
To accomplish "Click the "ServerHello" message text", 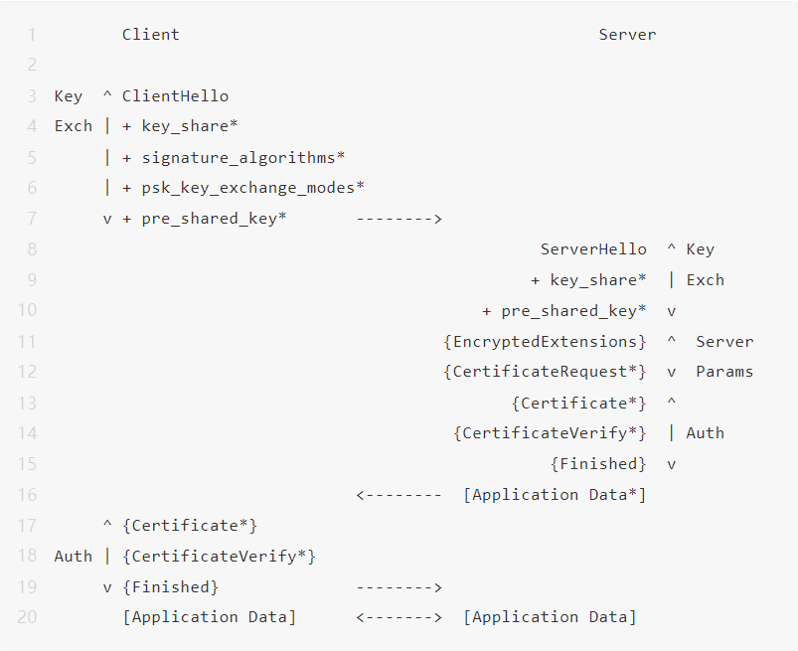I will click(593, 249).
